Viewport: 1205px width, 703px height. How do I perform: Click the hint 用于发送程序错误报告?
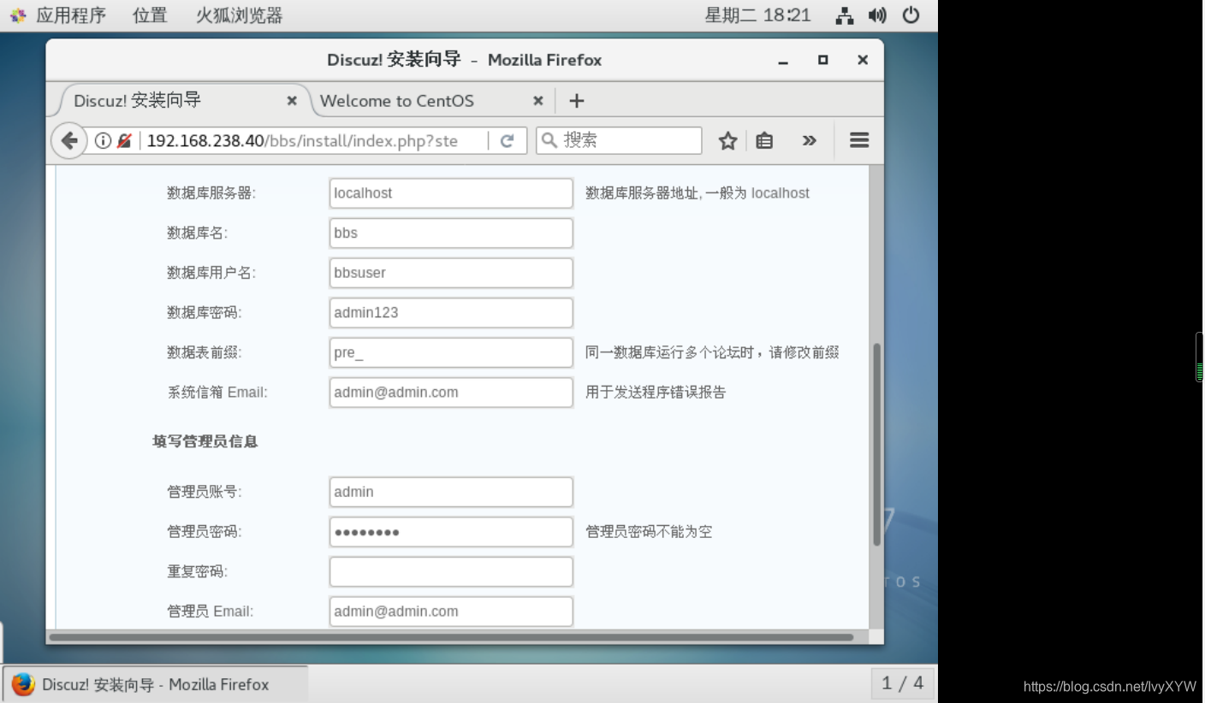click(x=656, y=393)
